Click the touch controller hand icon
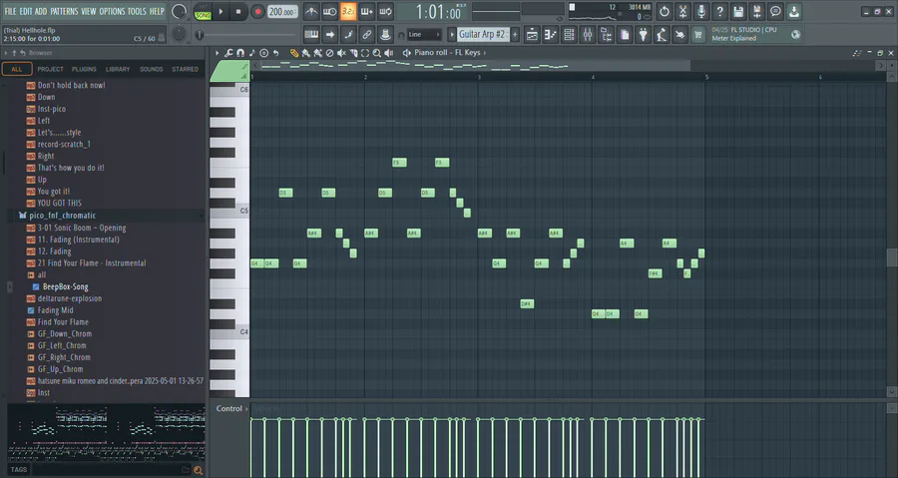The height and width of the screenshot is (478, 898). coord(679,34)
